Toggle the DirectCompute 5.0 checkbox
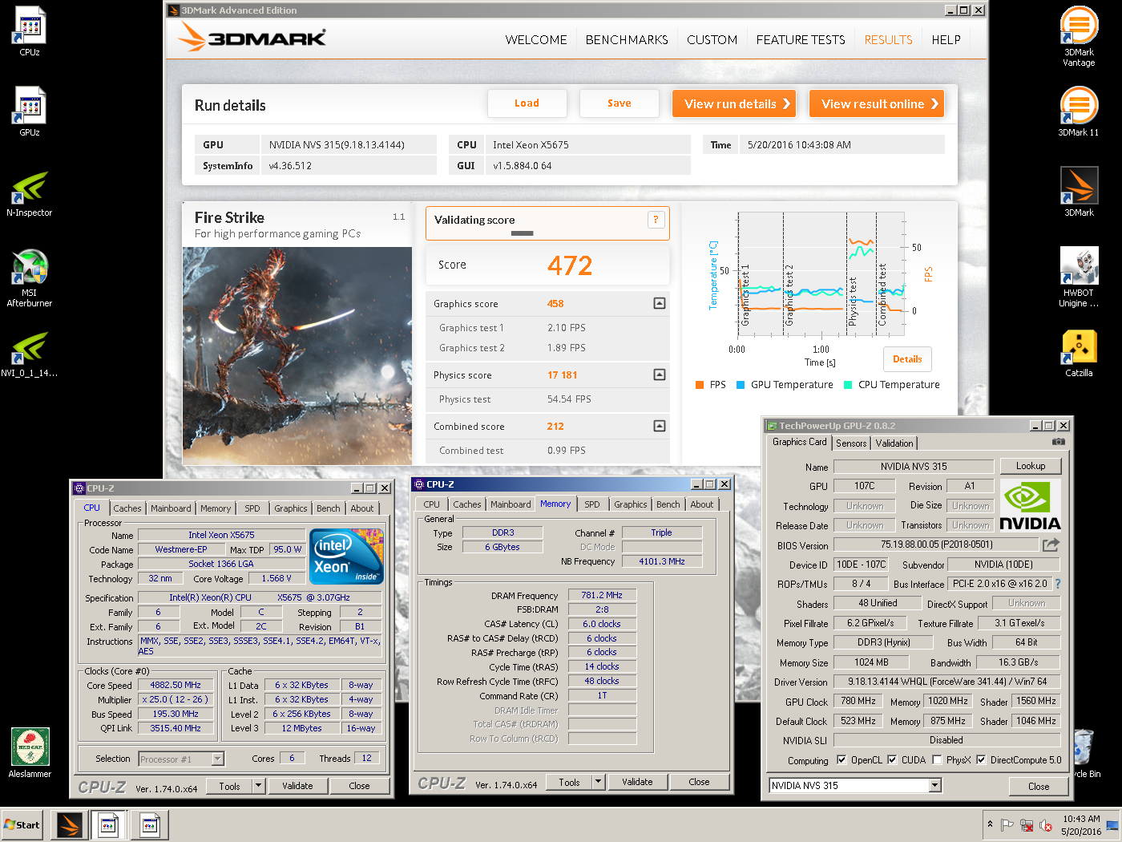The height and width of the screenshot is (842, 1122). [x=981, y=760]
